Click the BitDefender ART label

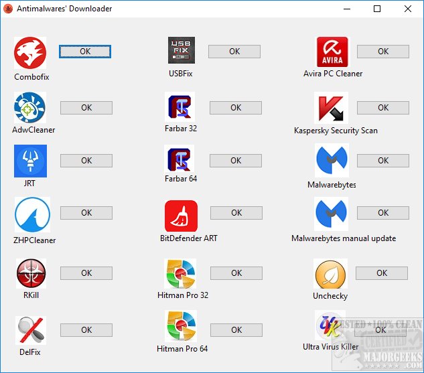pos(188,238)
